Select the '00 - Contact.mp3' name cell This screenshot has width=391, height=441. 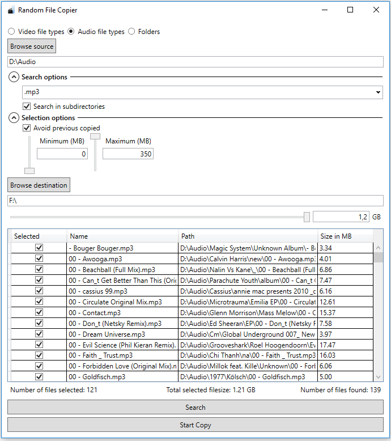[122, 313]
